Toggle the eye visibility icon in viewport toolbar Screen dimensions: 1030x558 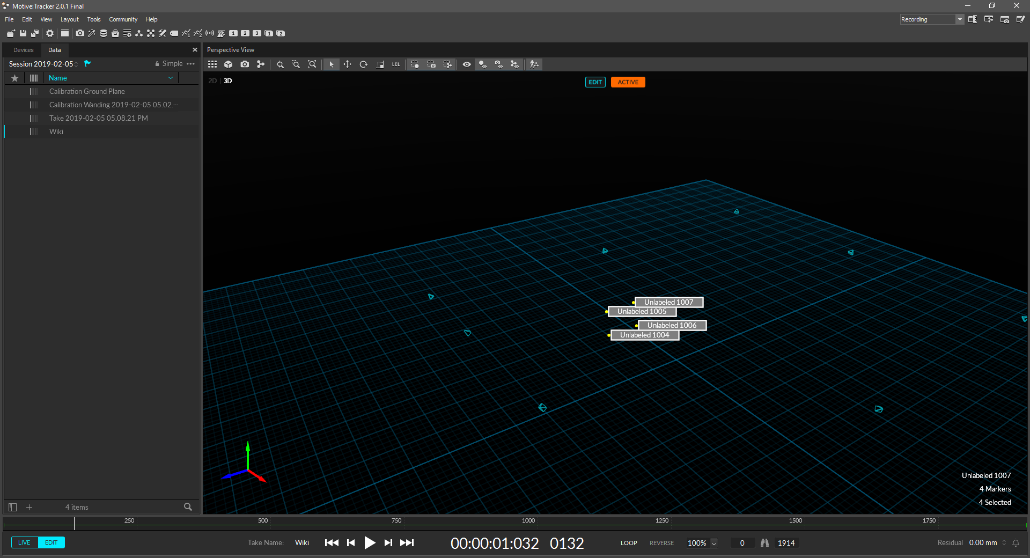pos(467,64)
